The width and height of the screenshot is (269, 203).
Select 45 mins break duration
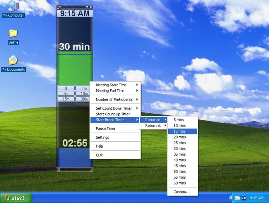click(182, 166)
